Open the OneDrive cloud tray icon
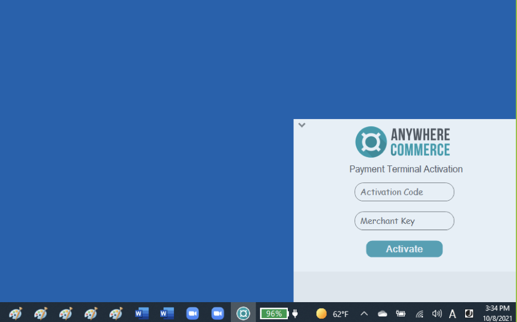Image resolution: width=517 pixels, height=322 pixels. point(382,314)
